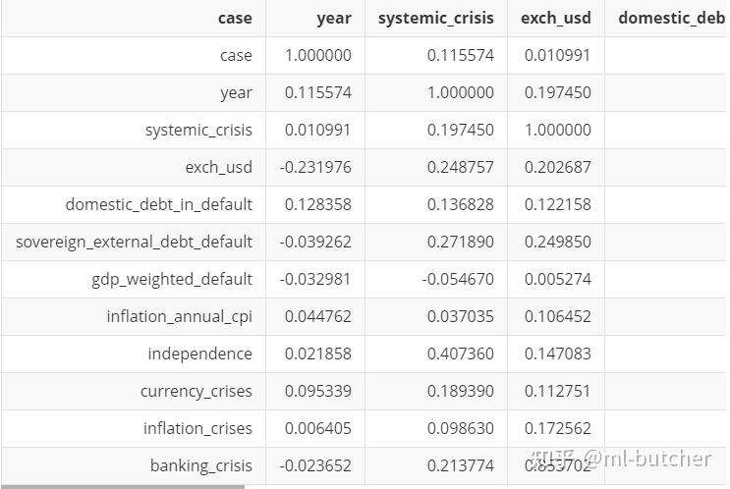Image resolution: width=730 pixels, height=489 pixels.
Task: Select the currency_crises row label
Action: [197, 391]
